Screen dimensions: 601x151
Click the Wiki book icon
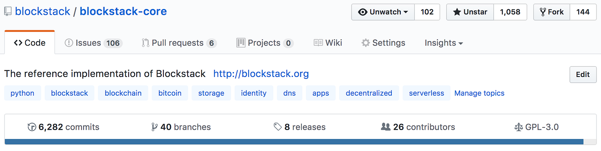coord(318,43)
